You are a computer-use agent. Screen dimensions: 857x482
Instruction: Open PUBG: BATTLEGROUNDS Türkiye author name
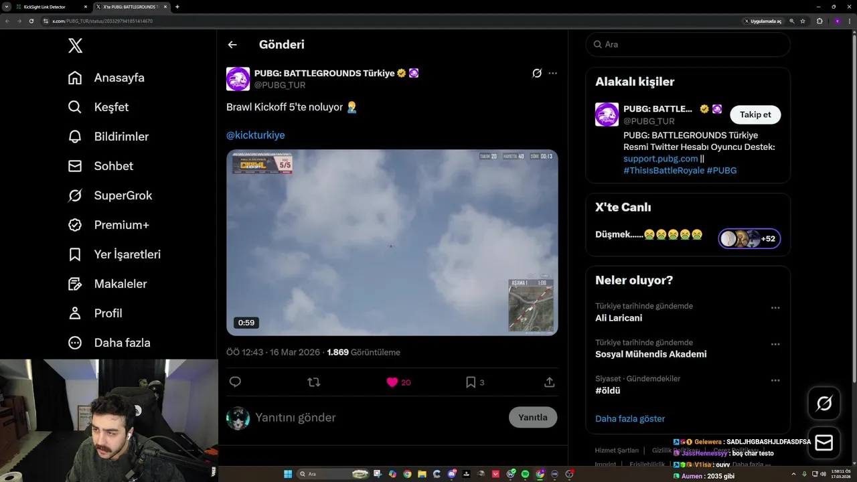pos(324,73)
